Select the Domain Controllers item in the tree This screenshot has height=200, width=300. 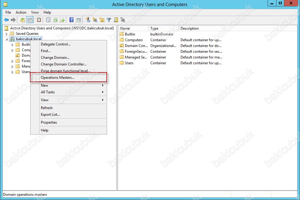(26, 55)
